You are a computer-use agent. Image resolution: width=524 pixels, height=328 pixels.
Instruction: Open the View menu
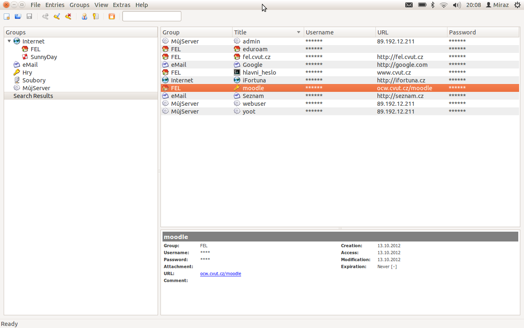pyautogui.click(x=101, y=5)
